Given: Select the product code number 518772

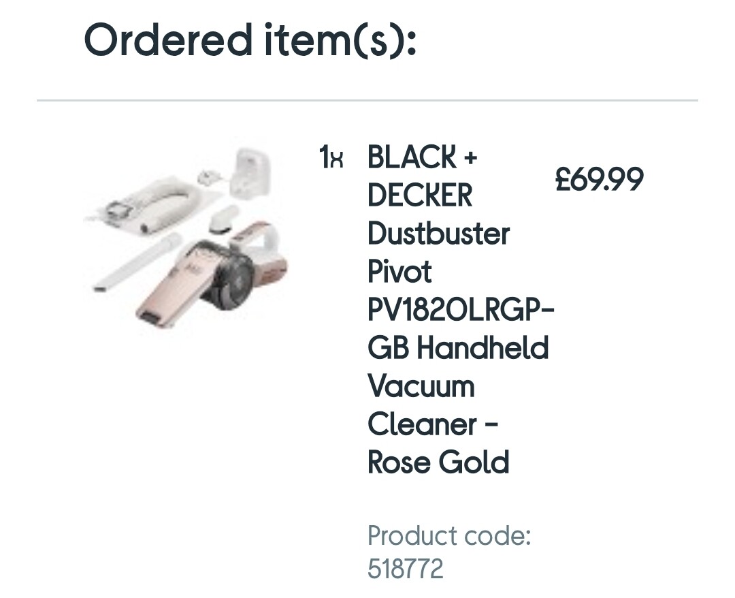Looking at the screenshot, I should point(406,569).
